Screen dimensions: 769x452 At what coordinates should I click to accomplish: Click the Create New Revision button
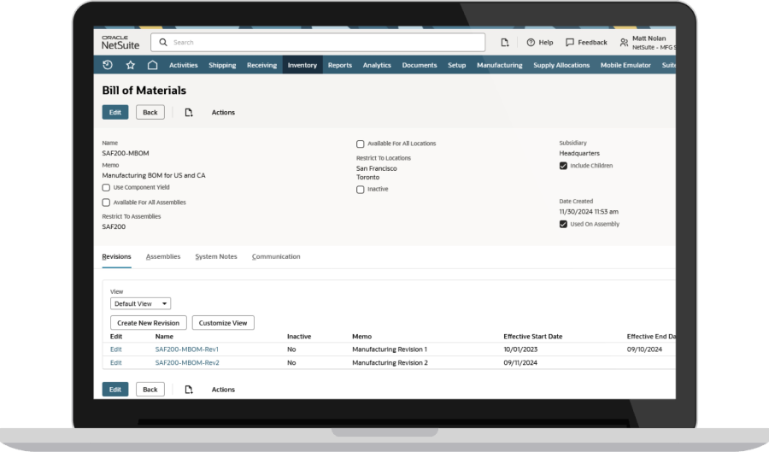tap(149, 323)
